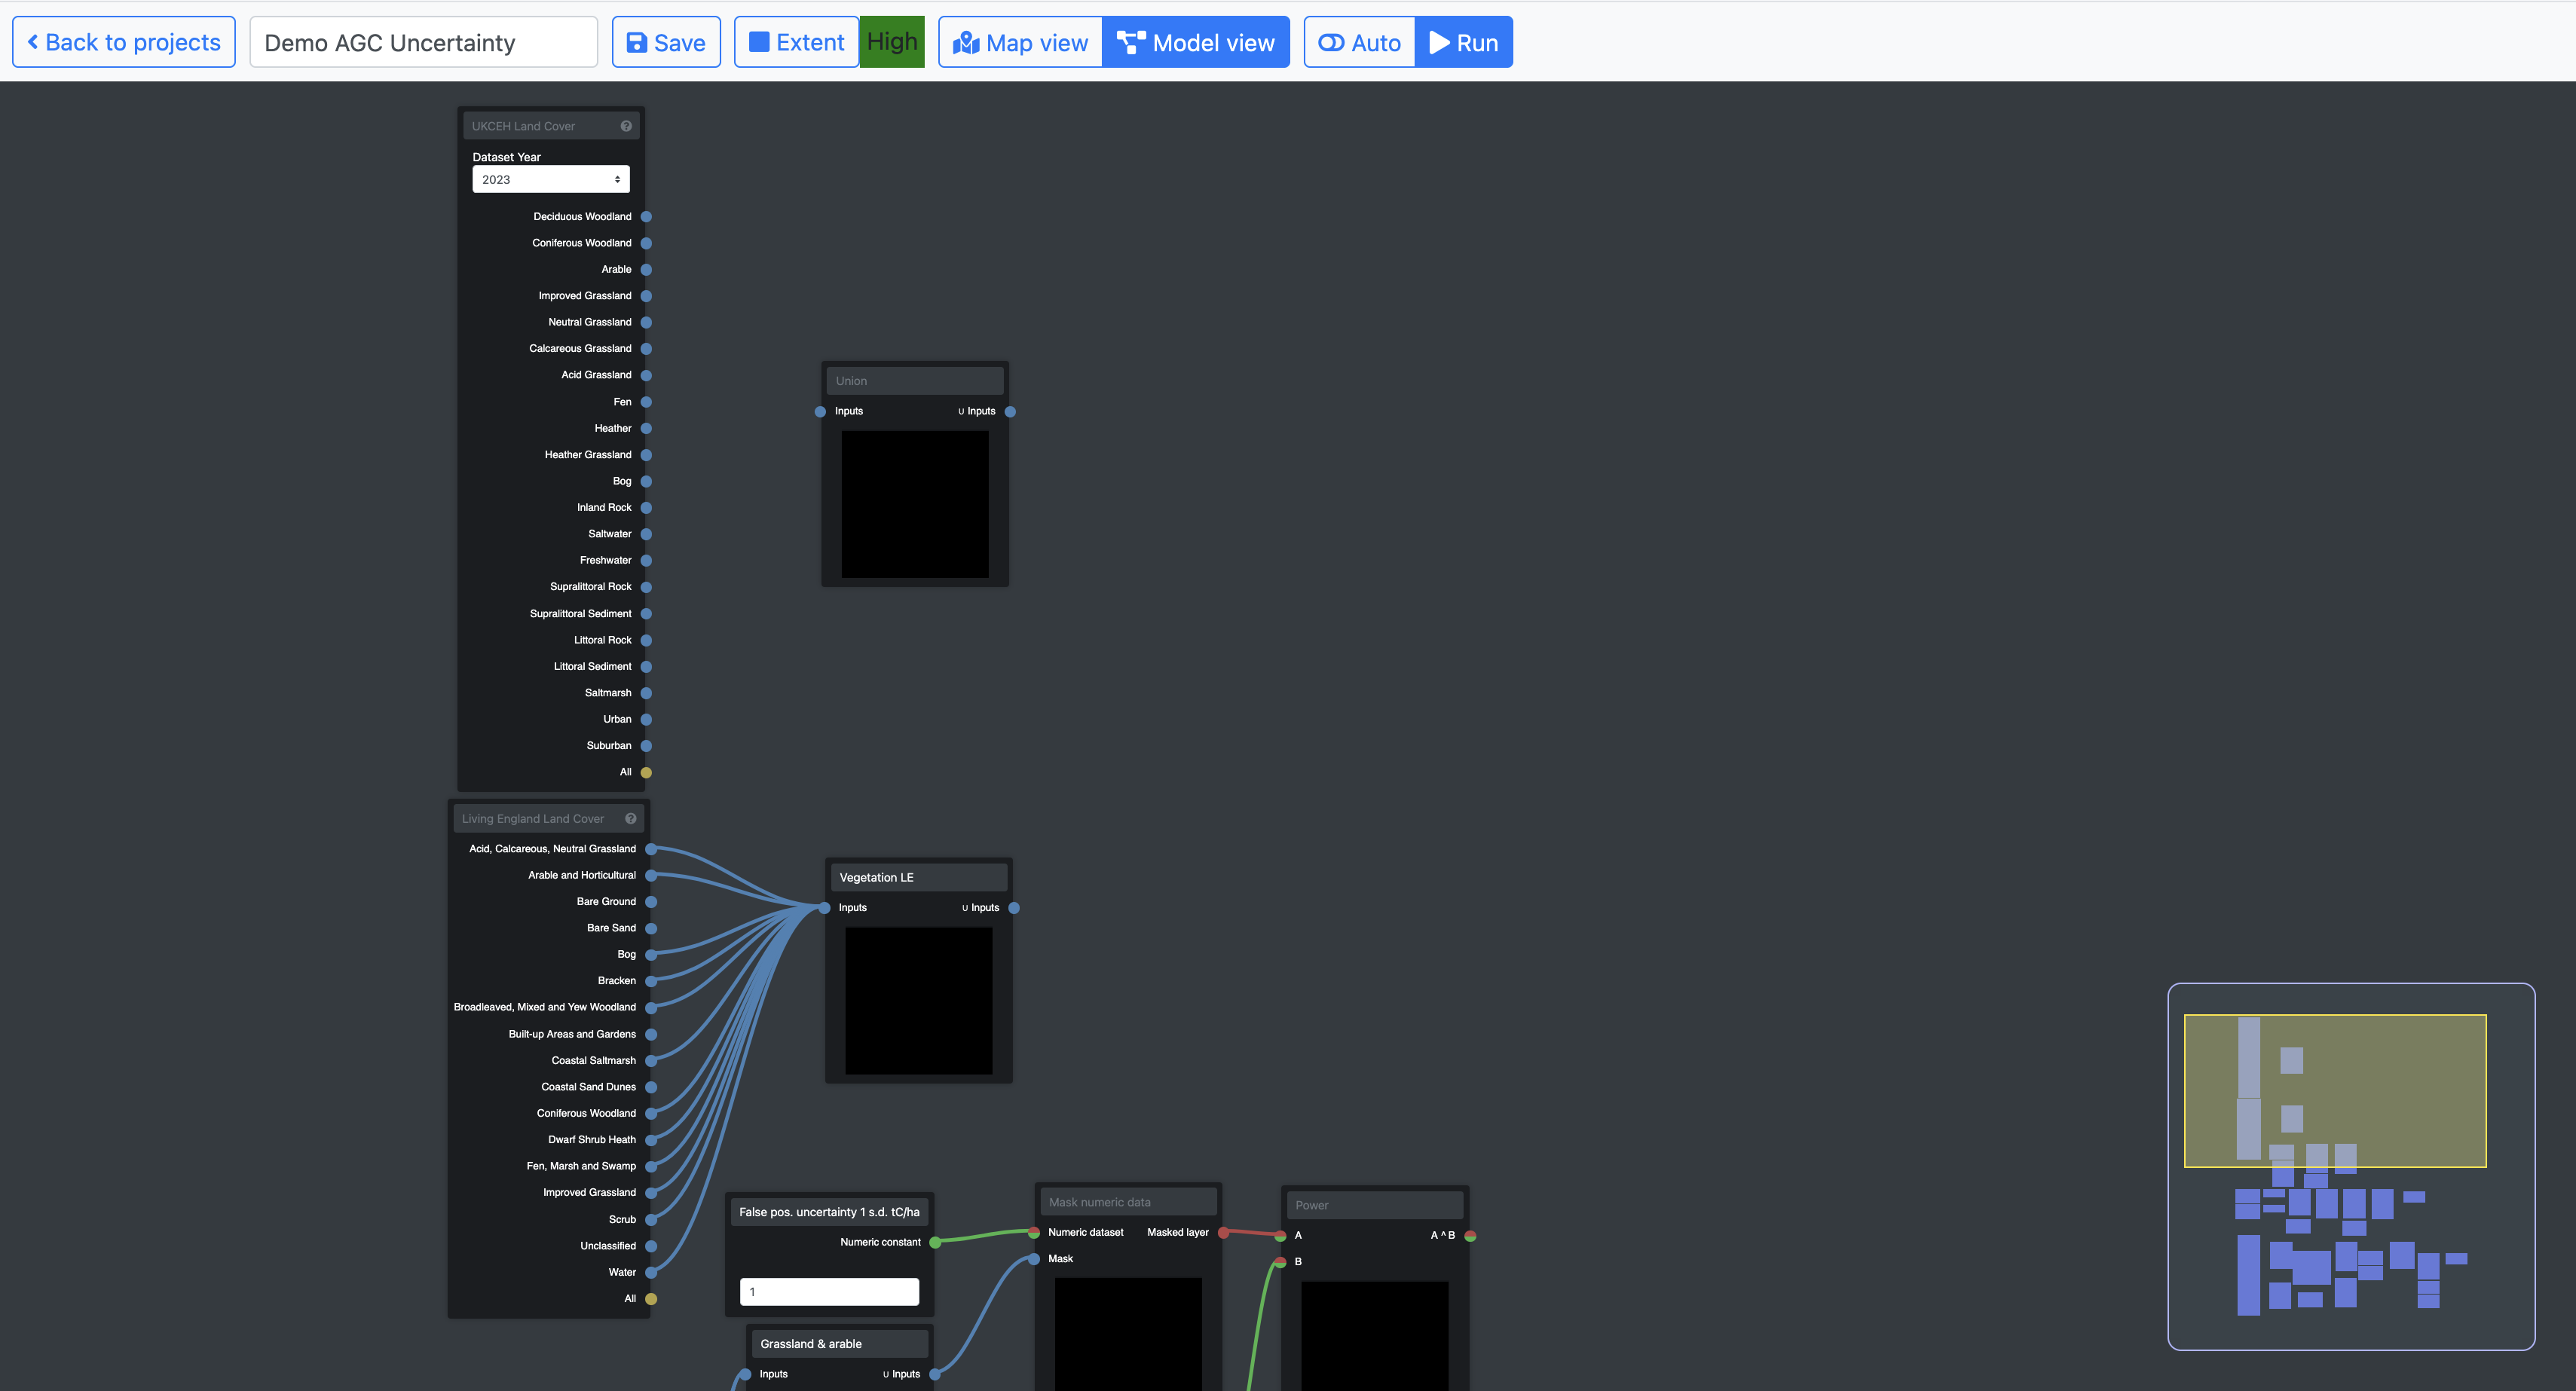
Task: Run the model
Action: click(1464, 43)
